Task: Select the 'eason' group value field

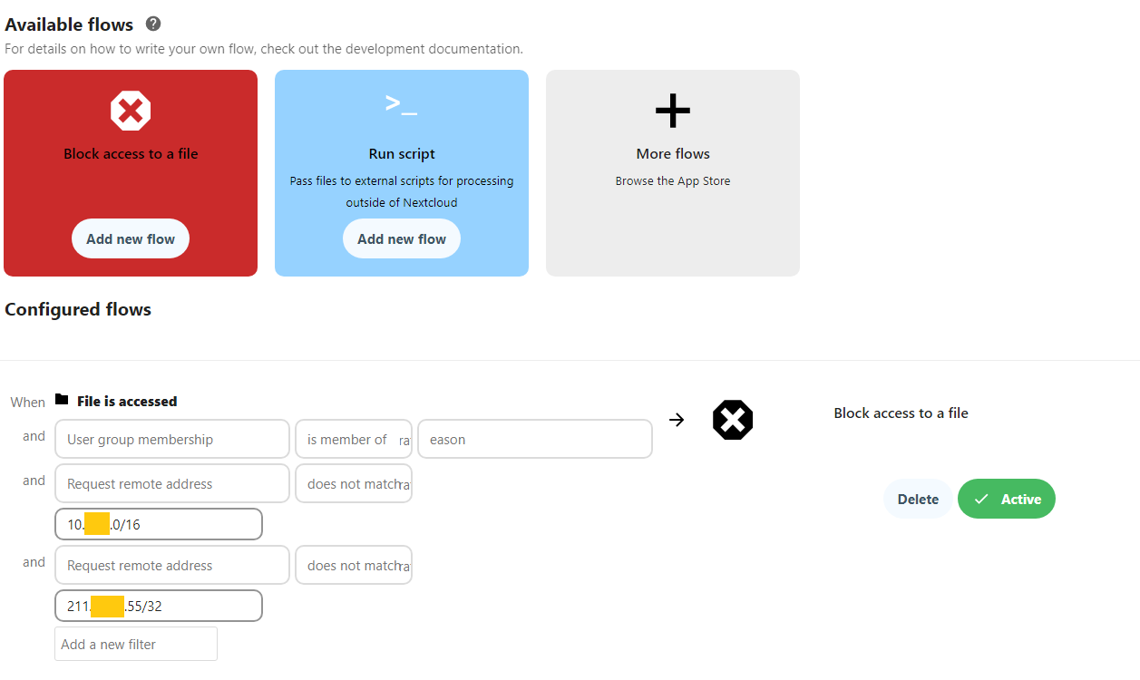Action: point(534,439)
